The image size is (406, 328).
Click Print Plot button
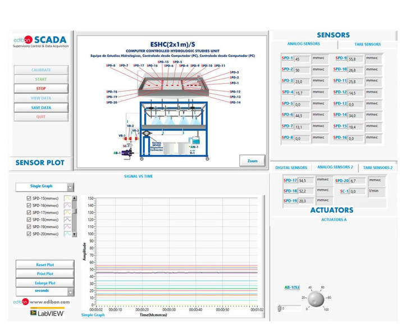coord(45,274)
